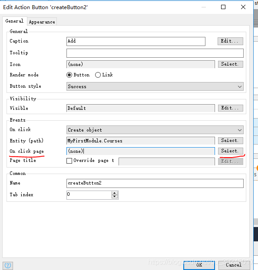Increase Tab index with up arrow
This screenshot has width=258, height=270.
(x=114, y=193)
